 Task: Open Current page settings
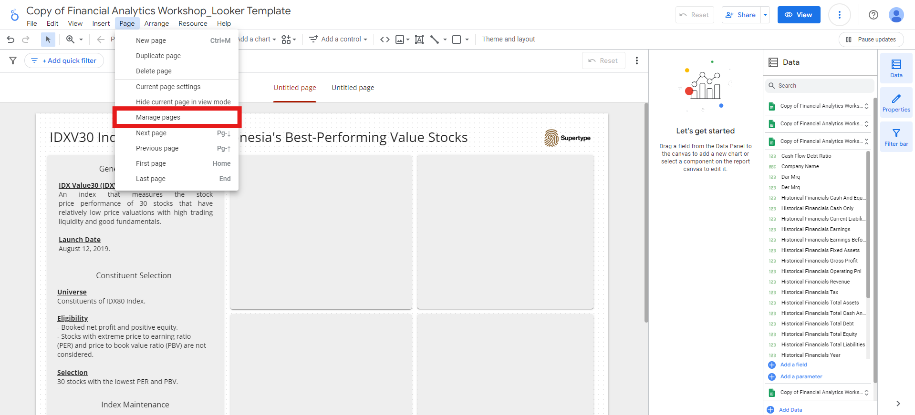[177, 87]
